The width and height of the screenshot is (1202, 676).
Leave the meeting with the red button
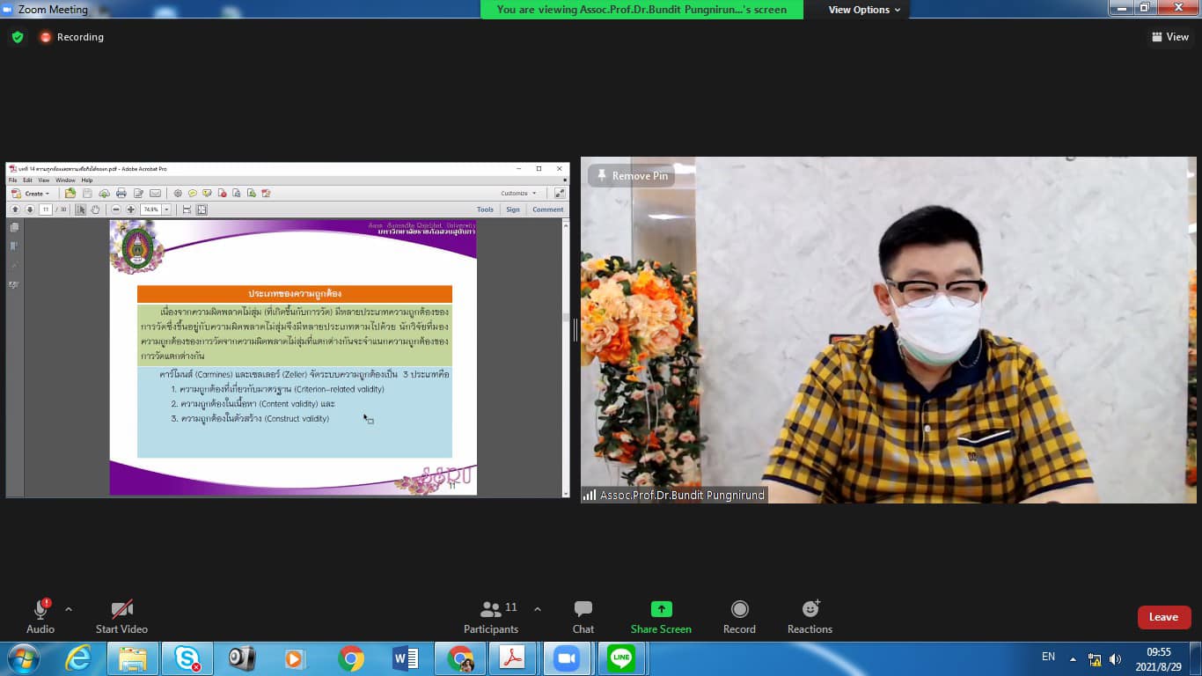tap(1163, 617)
